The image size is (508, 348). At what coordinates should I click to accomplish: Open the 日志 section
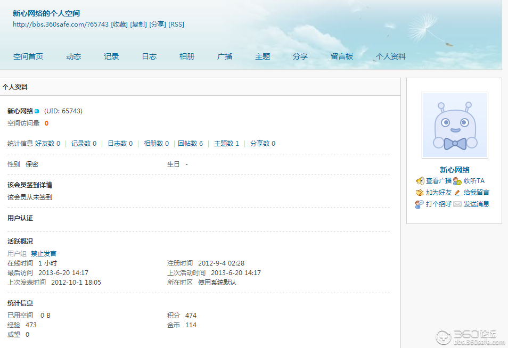coord(149,56)
